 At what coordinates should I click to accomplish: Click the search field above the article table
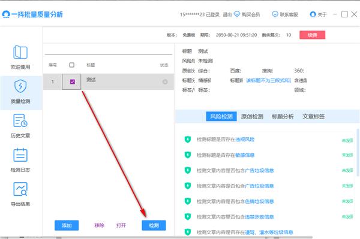pos(109,50)
